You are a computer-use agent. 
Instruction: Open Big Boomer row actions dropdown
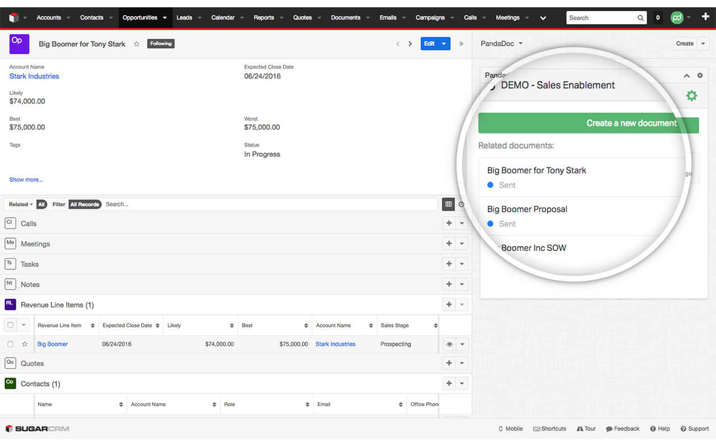pos(463,345)
